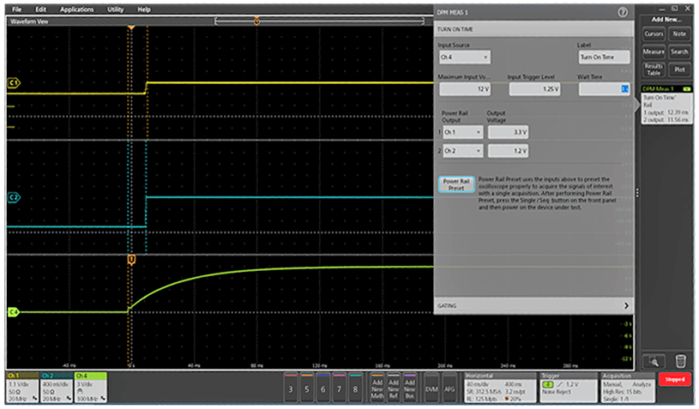Click the Search button

point(679,51)
